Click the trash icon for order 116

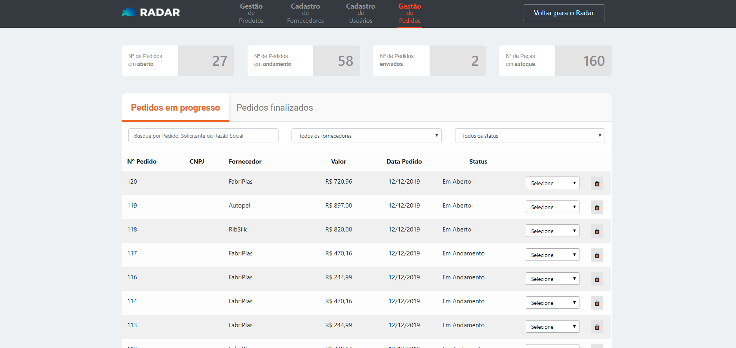[x=597, y=279]
